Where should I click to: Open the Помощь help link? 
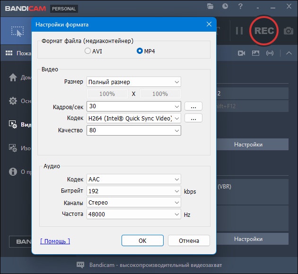55,241
